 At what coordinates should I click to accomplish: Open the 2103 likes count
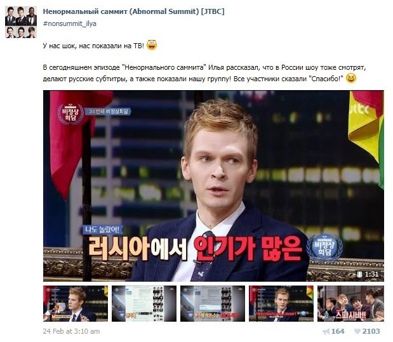371,331
